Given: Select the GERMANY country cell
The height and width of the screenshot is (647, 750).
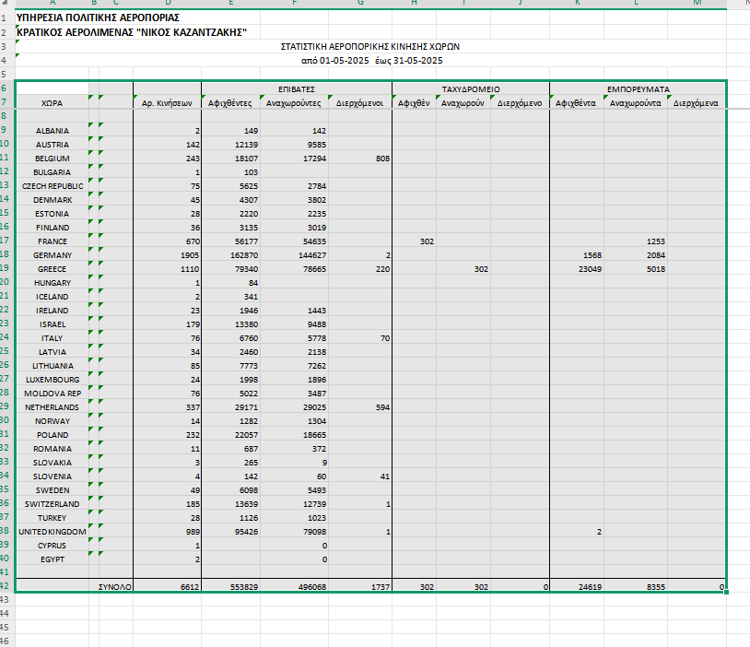Looking at the screenshot, I should pos(53,254).
